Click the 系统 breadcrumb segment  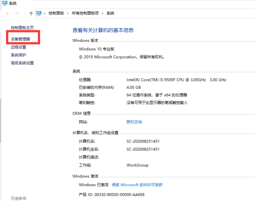click(x=110, y=13)
